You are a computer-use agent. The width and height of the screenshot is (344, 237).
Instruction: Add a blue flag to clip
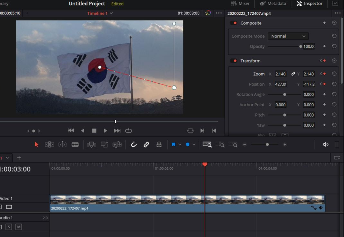coord(173,144)
